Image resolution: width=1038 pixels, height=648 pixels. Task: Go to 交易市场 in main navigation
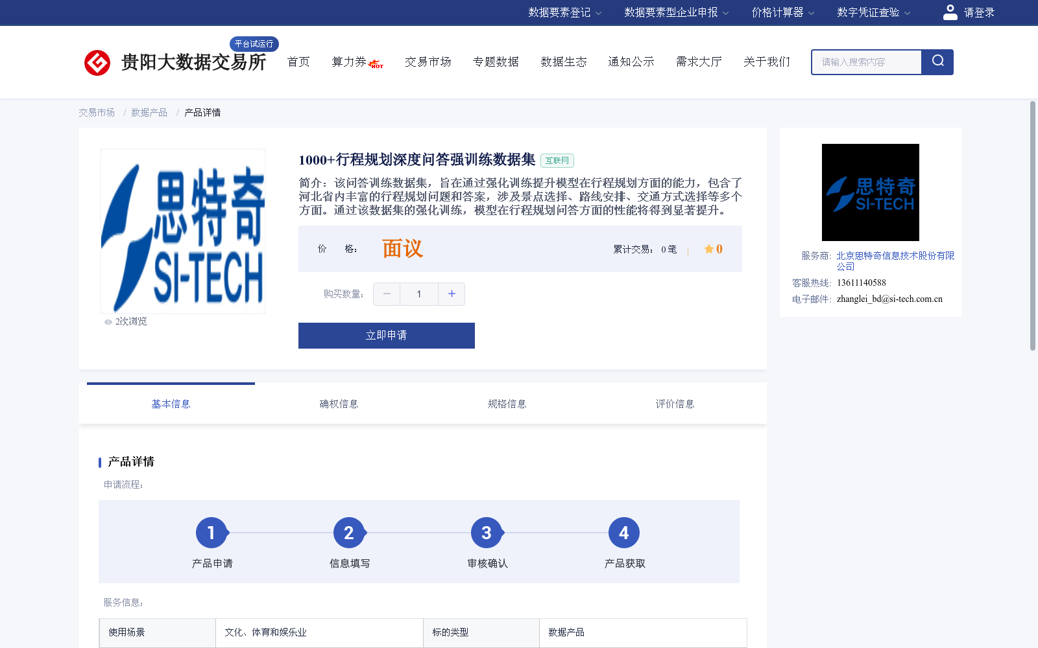point(428,62)
